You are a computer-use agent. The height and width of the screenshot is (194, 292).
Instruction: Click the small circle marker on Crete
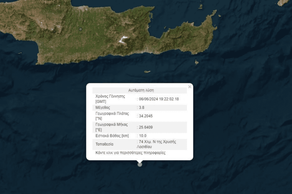coord(80,29)
